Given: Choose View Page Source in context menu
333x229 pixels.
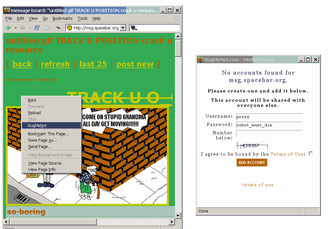Looking at the screenshot, I should click(x=51, y=163).
